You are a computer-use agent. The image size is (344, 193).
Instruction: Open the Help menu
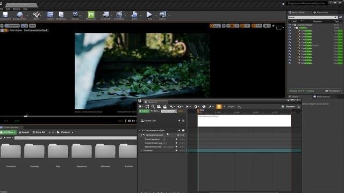[25, 9]
